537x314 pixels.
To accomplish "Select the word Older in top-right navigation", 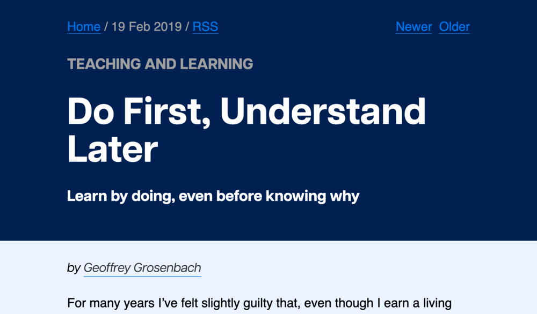I will [x=454, y=27].
